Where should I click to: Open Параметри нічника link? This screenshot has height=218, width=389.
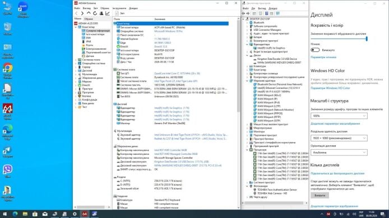click(323, 57)
